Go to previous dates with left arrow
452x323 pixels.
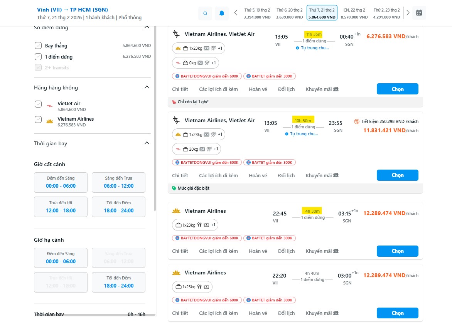coord(236,13)
